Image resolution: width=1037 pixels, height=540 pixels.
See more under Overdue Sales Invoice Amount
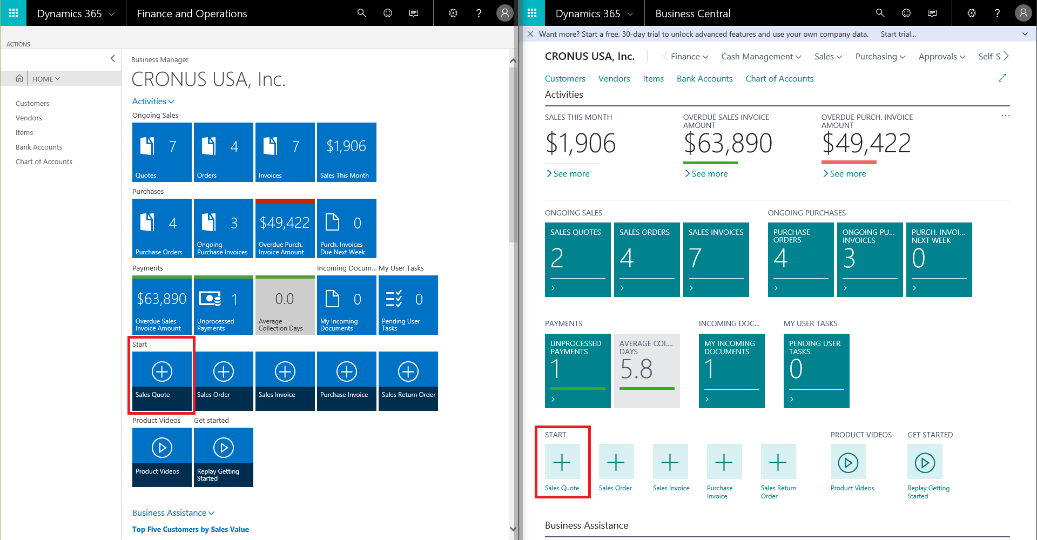click(706, 173)
